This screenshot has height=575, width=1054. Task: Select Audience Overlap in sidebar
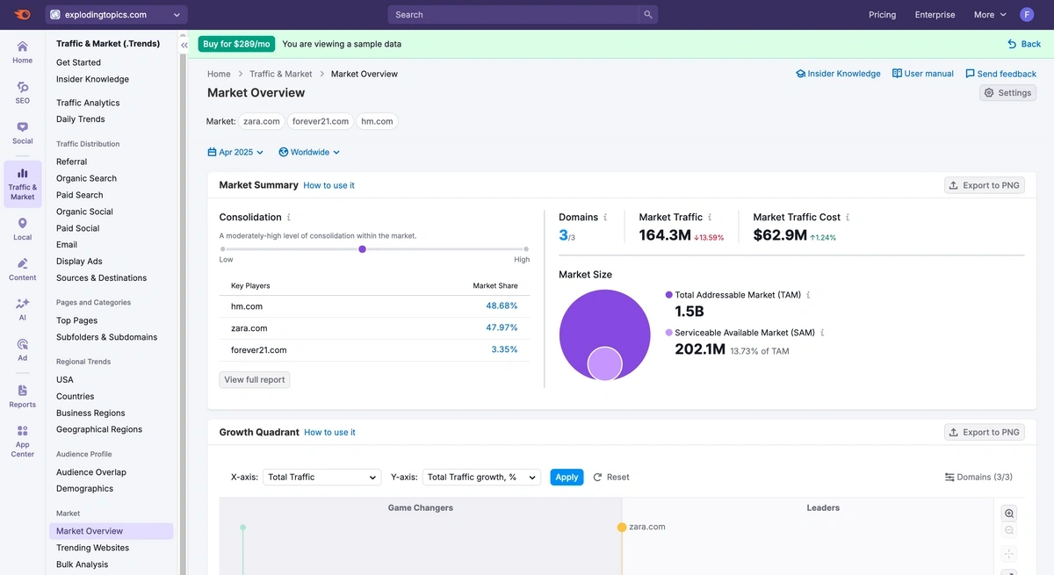point(91,472)
